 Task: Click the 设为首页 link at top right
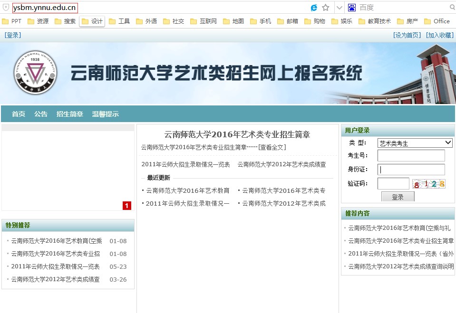pyautogui.click(x=407, y=35)
